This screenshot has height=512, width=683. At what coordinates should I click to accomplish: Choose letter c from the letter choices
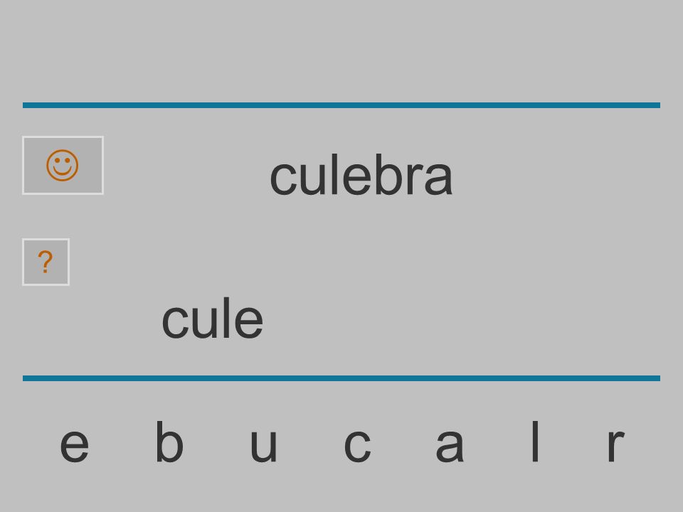coord(357,445)
